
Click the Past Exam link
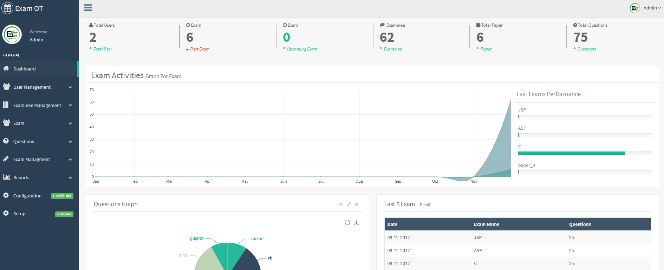coord(200,49)
